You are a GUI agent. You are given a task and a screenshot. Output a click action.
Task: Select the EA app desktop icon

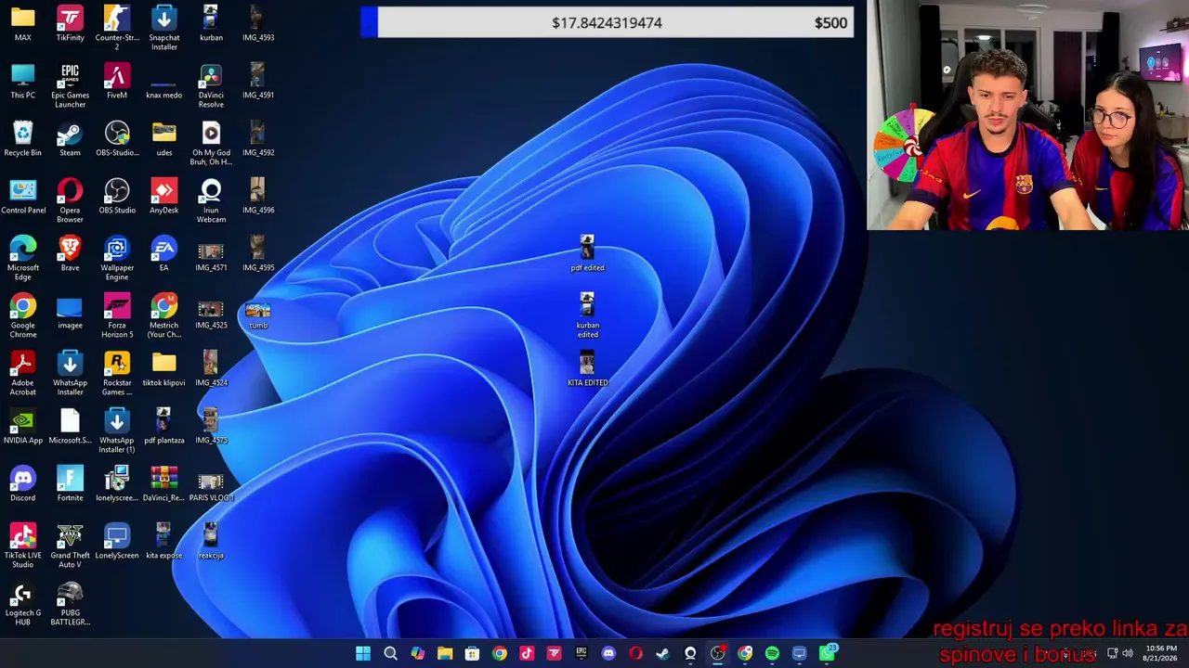(x=164, y=254)
